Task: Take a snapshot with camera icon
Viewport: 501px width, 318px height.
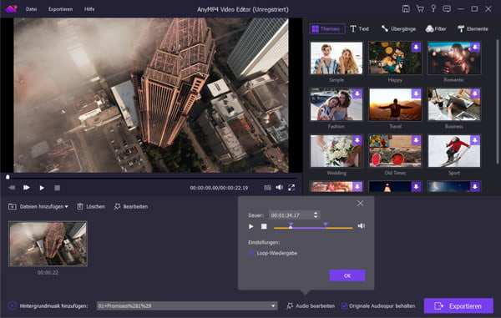Action: tap(267, 188)
